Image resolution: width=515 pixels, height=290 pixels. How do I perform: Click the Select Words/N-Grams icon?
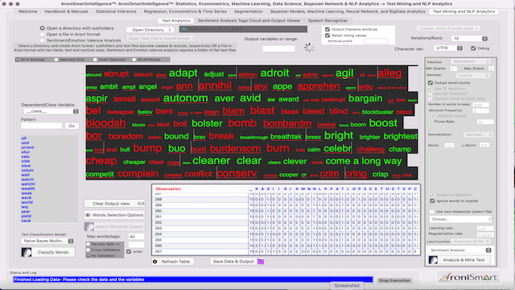tap(89, 226)
